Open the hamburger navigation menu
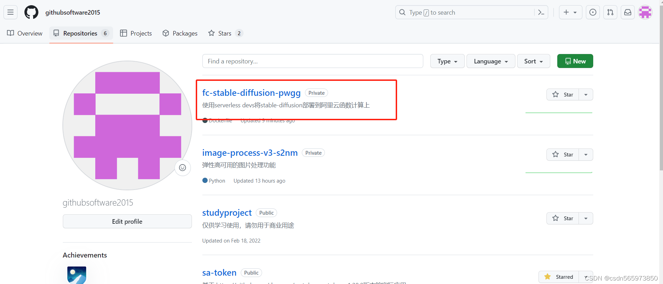Viewport: 663px width, 284px height. [x=10, y=12]
